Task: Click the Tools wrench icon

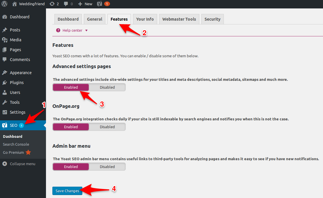Action: (5, 102)
